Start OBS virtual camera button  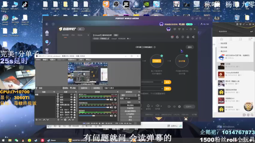click(x=130, y=111)
